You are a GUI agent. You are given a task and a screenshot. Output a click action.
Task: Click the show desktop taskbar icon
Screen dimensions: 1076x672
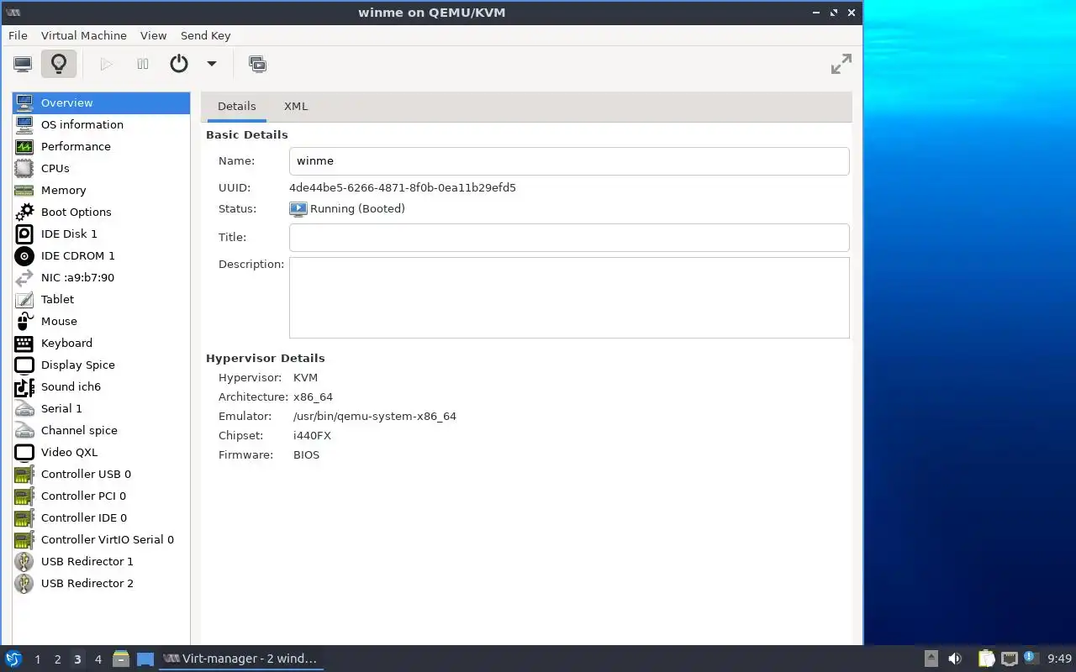pos(145,659)
